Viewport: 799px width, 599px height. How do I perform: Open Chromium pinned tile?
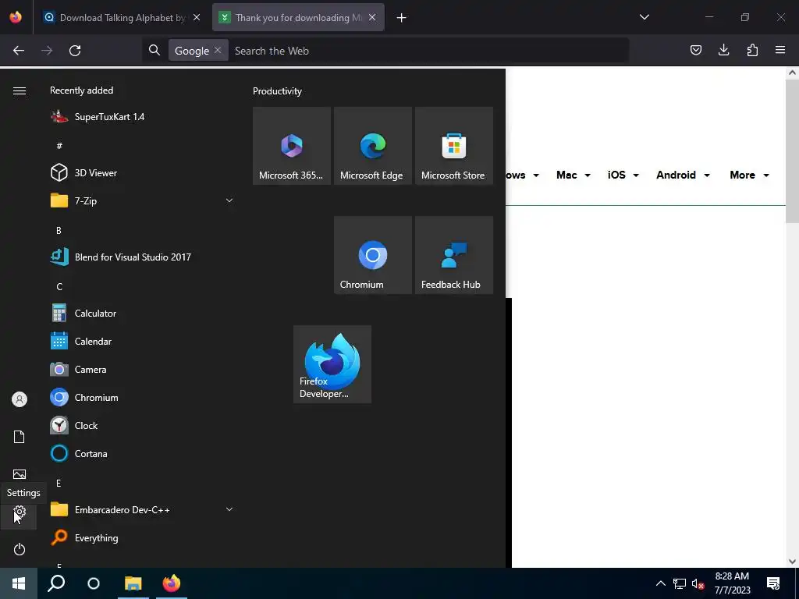(372, 255)
